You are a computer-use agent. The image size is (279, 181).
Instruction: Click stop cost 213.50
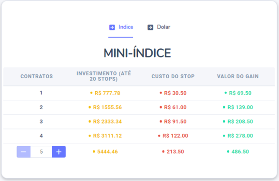click(175, 152)
